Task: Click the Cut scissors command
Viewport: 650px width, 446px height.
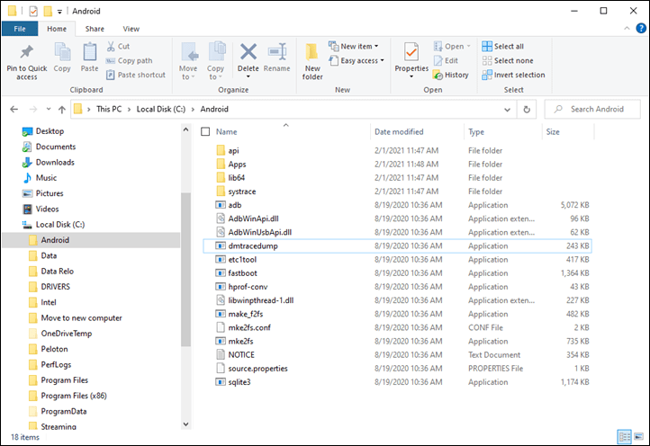Action: point(118,47)
